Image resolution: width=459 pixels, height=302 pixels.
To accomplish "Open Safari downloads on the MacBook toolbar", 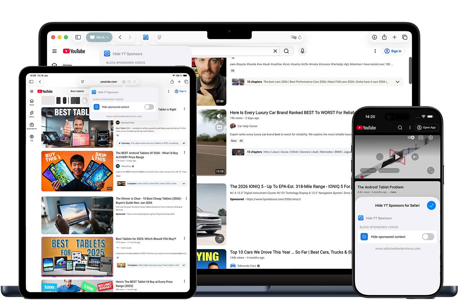I will [x=374, y=37].
